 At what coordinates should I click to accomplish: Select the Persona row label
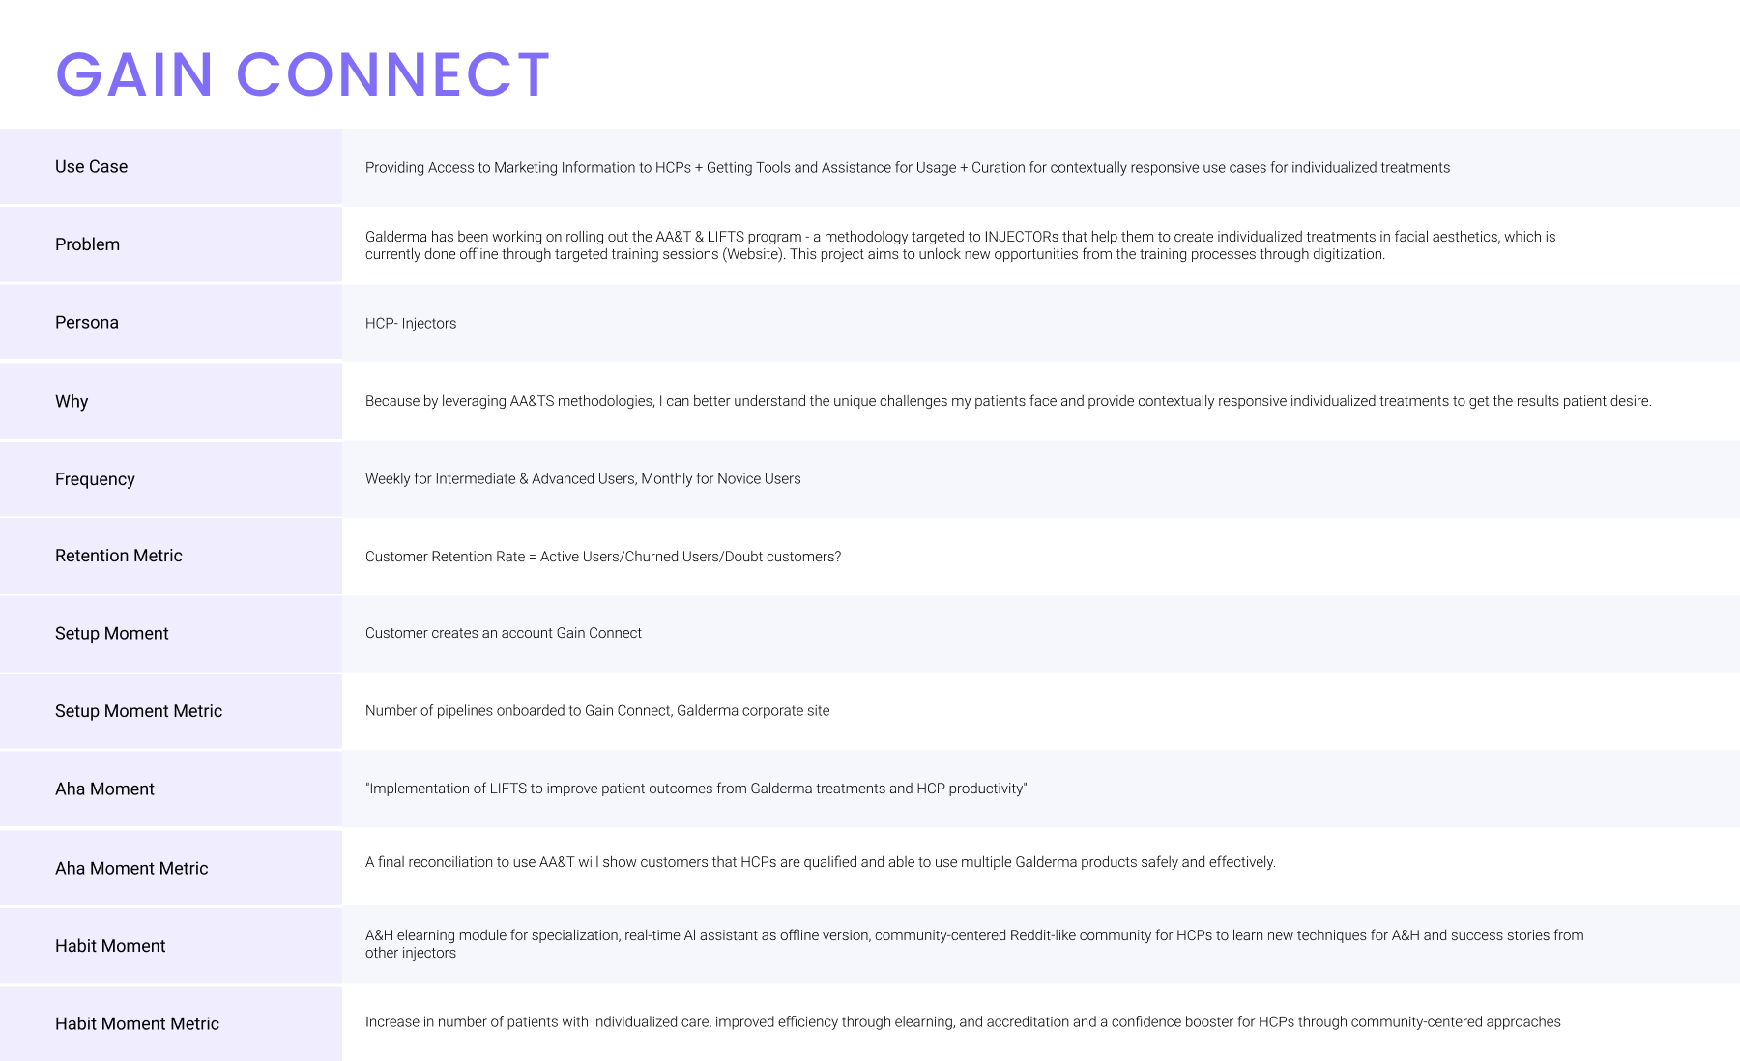(x=86, y=322)
